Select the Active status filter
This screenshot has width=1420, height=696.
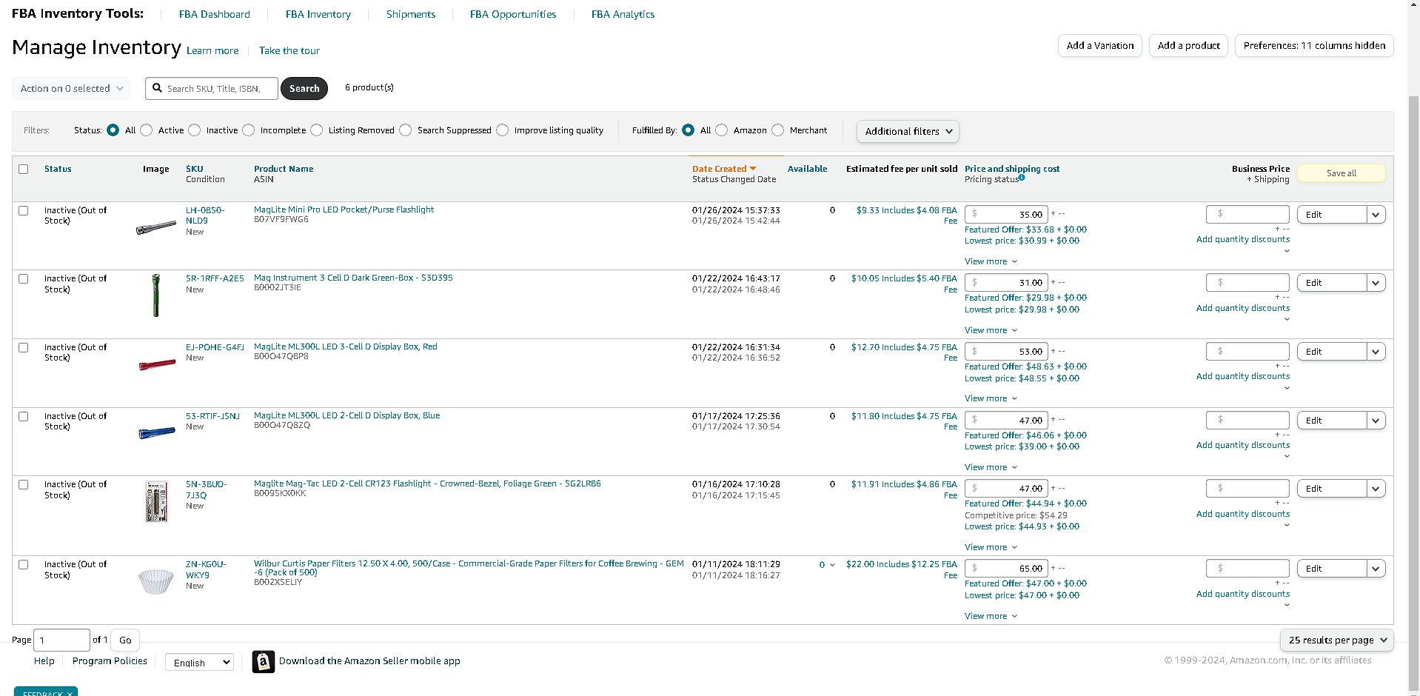147,130
